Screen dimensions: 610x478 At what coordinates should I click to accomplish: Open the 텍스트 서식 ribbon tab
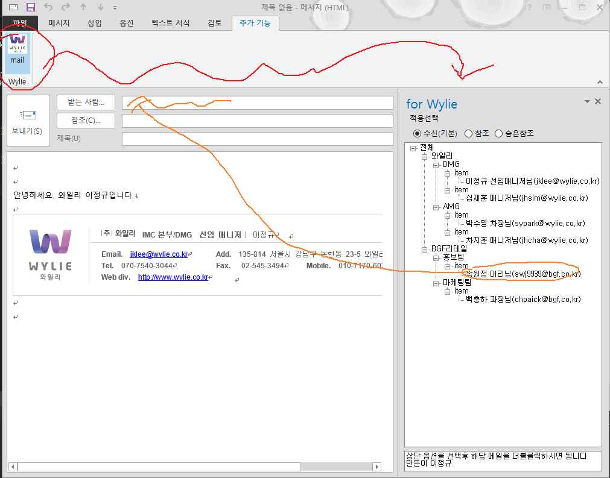click(171, 23)
